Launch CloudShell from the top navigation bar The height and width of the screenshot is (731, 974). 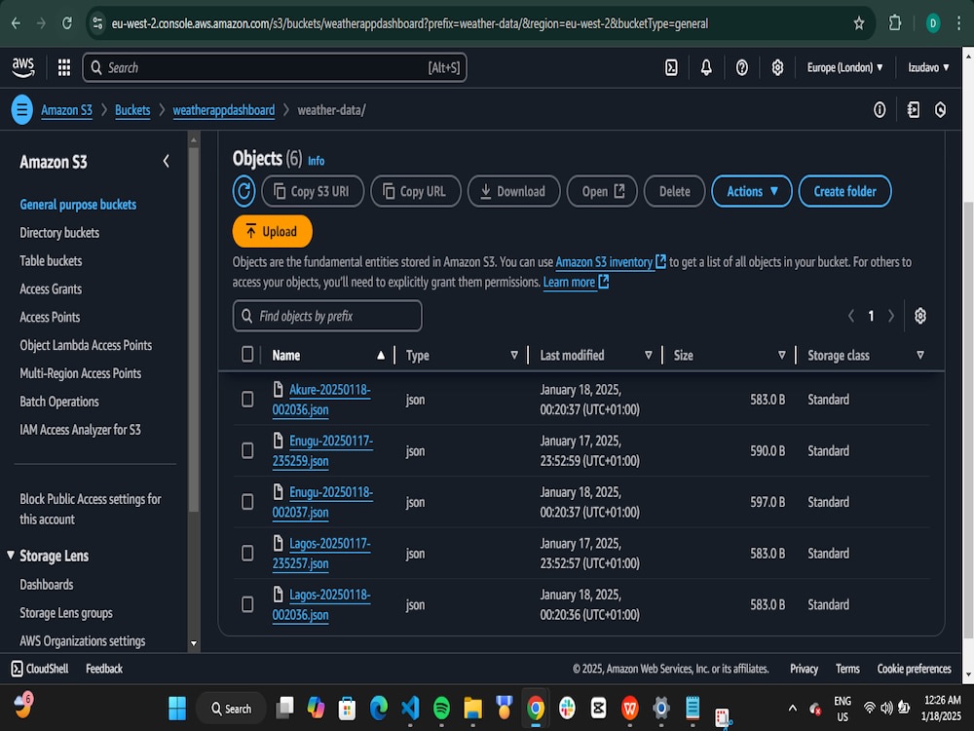point(671,67)
